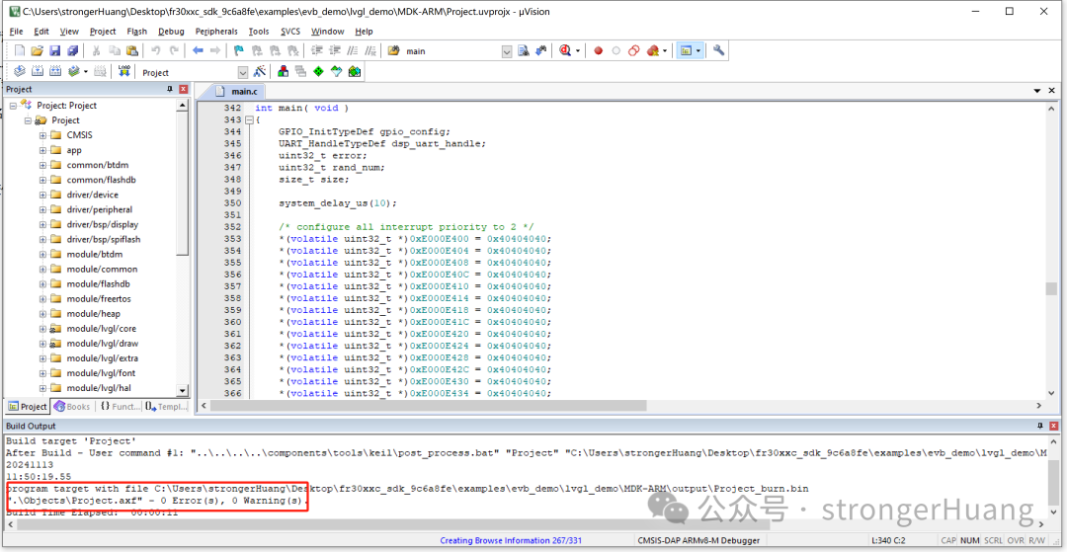
Task: Click the editor vertical scrollbar thumb
Action: click(1052, 289)
